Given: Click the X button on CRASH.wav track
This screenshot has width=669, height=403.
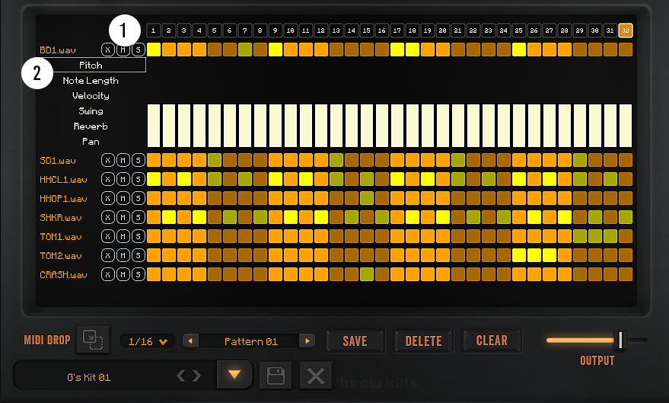Looking at the screenshot, I should point(107,274).
